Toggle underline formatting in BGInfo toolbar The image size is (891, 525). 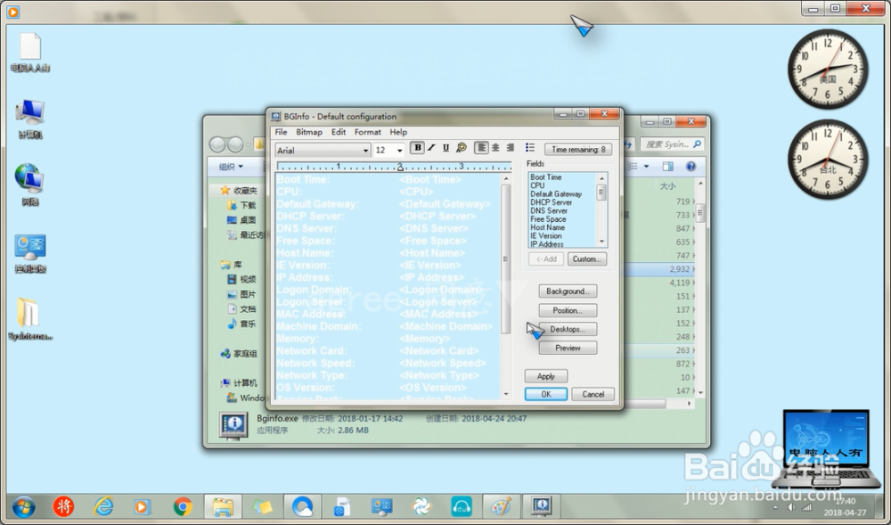pos(446,148)
